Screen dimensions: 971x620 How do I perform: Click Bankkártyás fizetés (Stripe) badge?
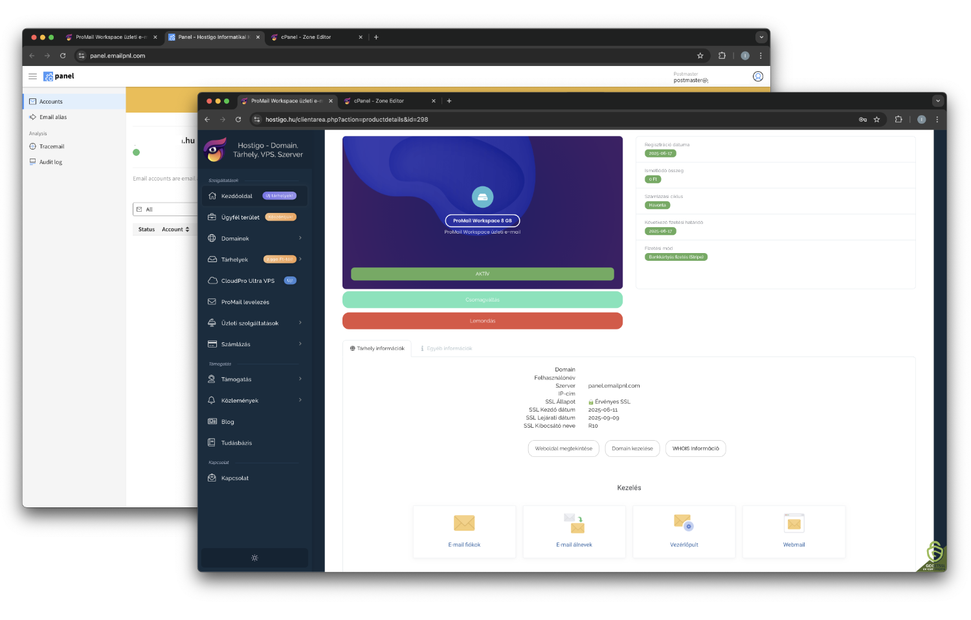pos(676,257)
